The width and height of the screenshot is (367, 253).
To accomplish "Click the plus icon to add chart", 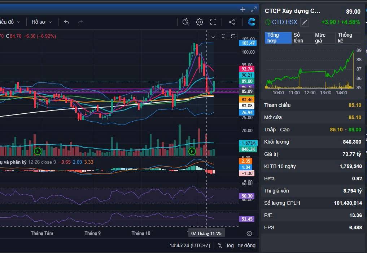I will click(243, 9).
